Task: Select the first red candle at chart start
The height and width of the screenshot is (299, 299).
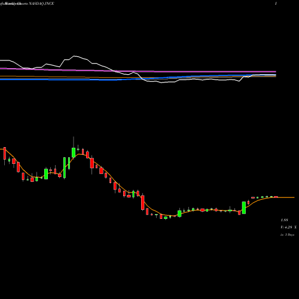Action: pyautogui.click(x=5, y=153)
